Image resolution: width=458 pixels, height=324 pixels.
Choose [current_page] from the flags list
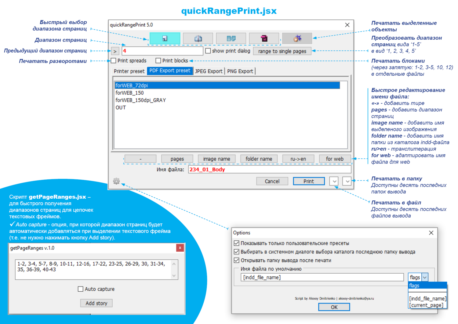pyautogui.click(x=426, y=305)
